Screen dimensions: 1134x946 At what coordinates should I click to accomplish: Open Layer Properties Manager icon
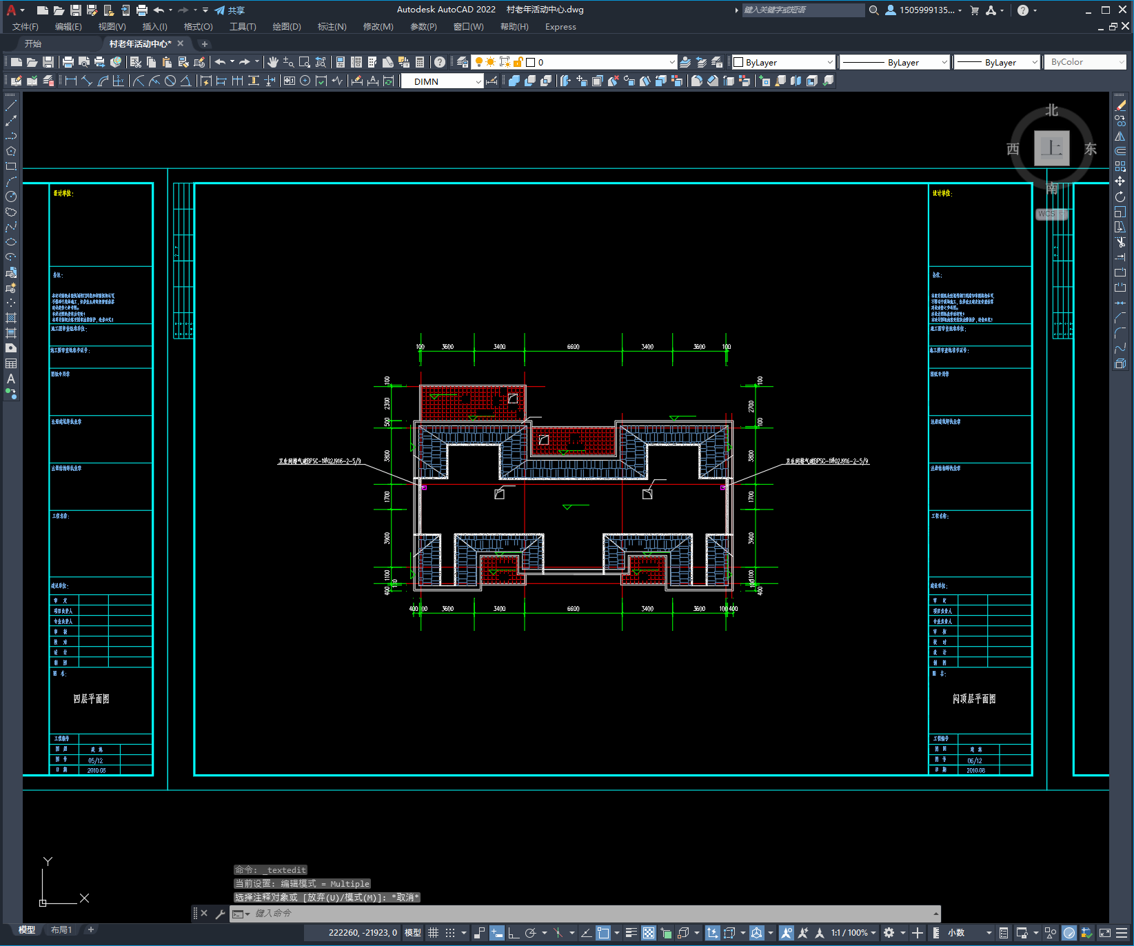[462, 62]
